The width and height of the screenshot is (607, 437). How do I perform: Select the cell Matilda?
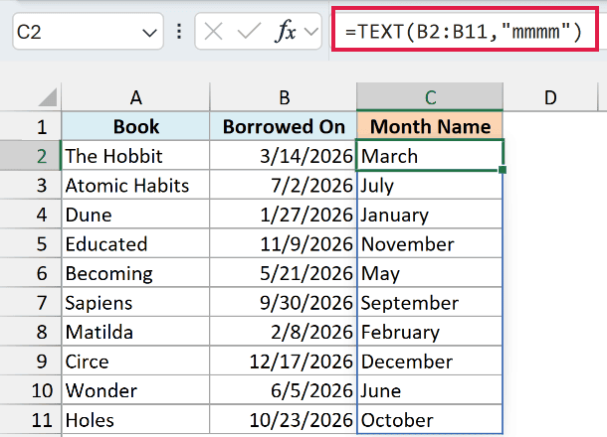(135, 332)
